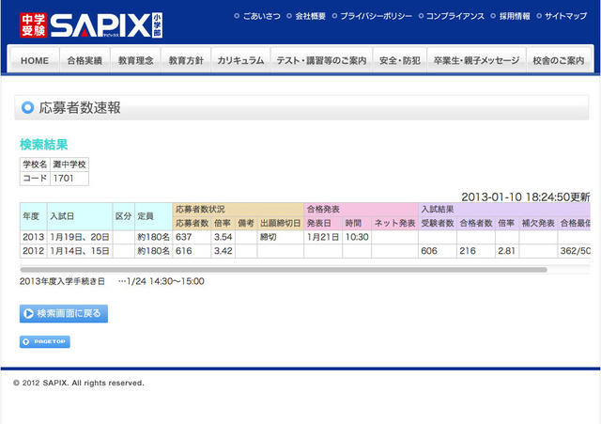Image resolution: width=601 pixels, height=424 pixels.
Task: Click the horizontal table scrollbar
Action: point(284,270)
